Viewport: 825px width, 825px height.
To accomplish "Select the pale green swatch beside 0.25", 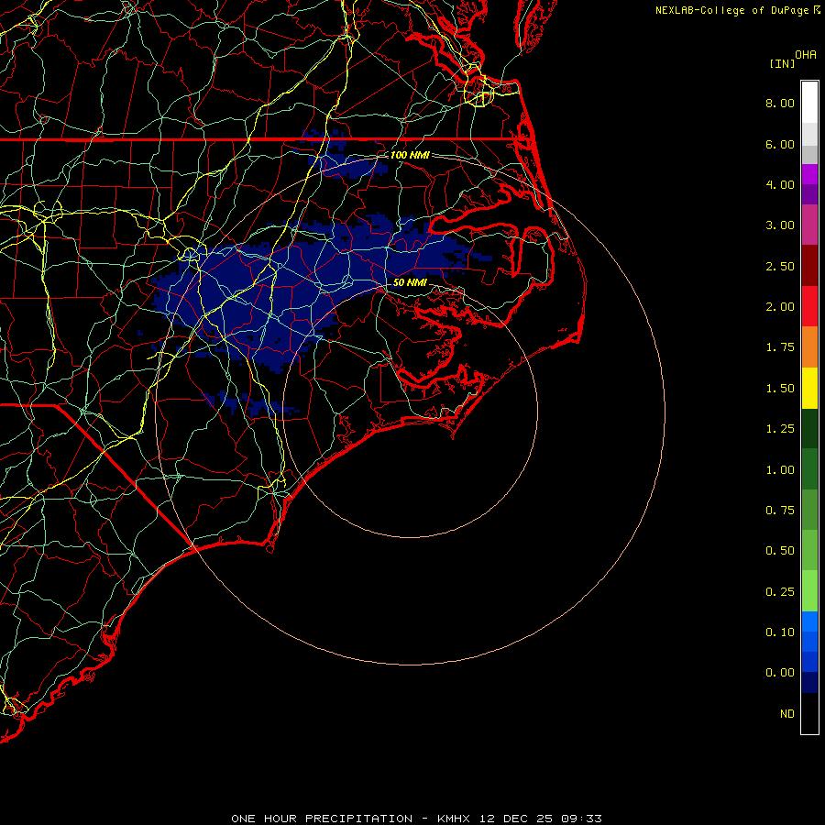I will [x=809, y=591].
